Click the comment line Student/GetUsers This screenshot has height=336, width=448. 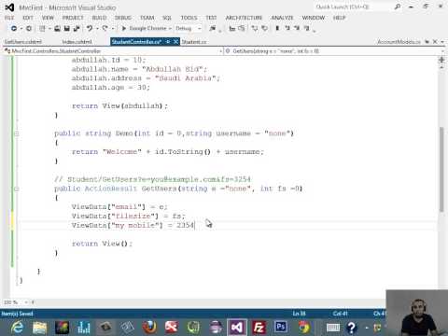click(x=152, y=179)
